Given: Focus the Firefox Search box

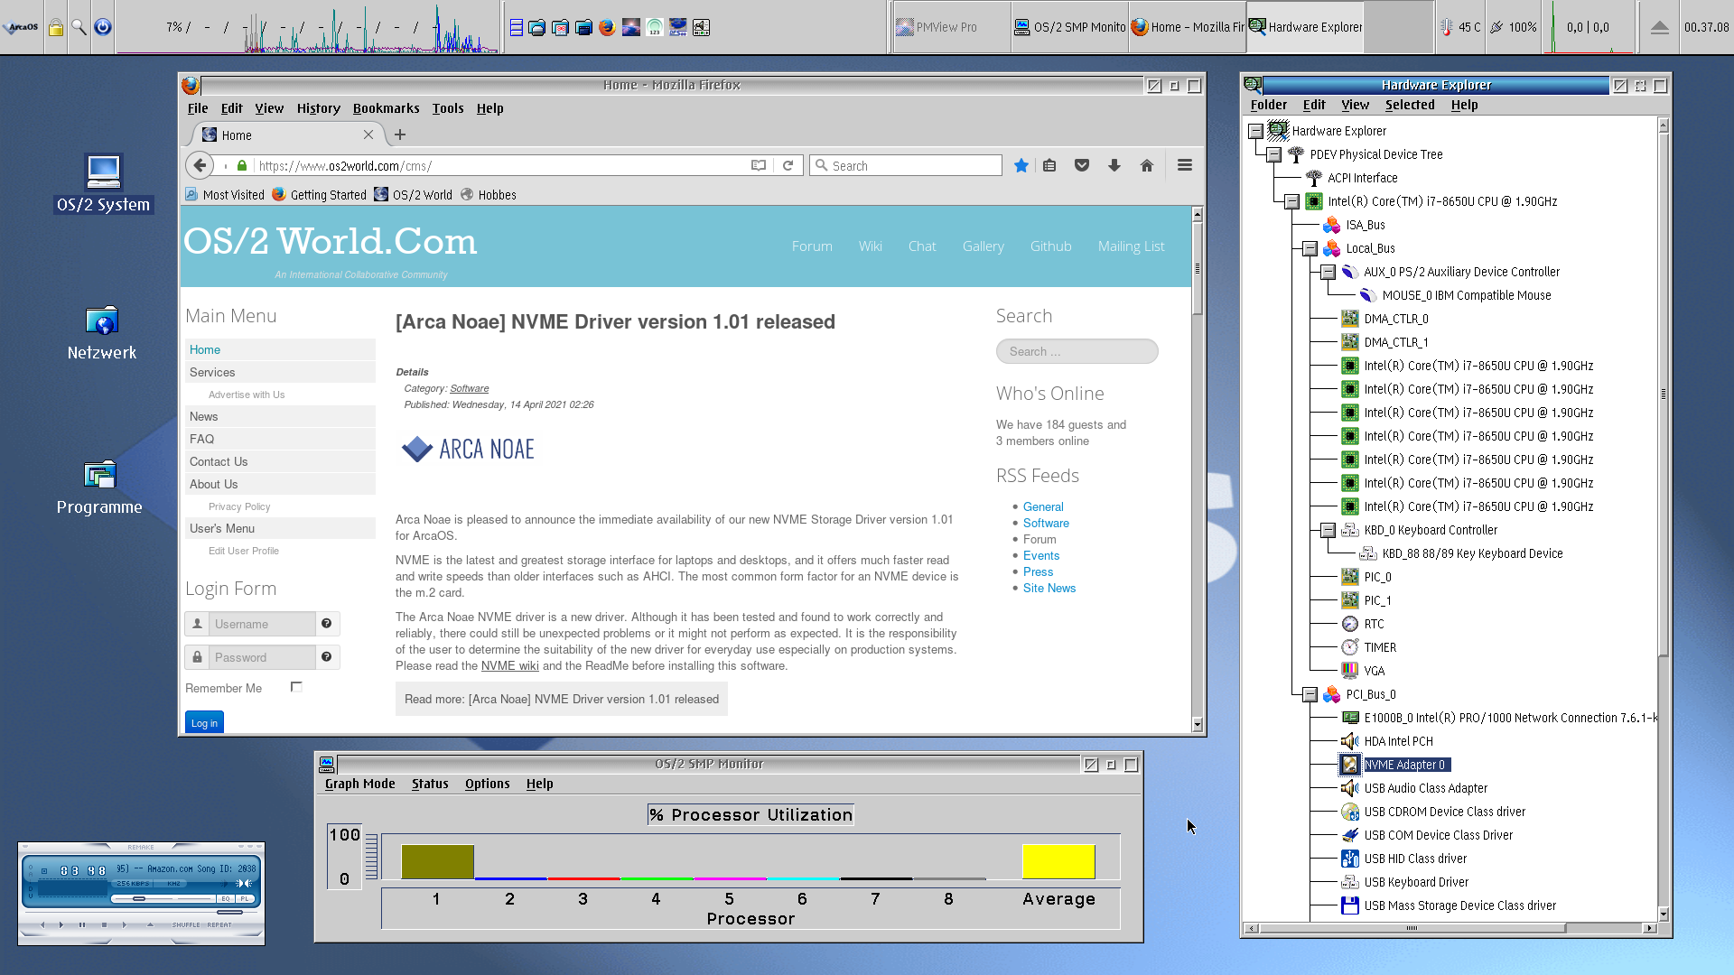Looking at the screenshot, I should tap(906, 165).
